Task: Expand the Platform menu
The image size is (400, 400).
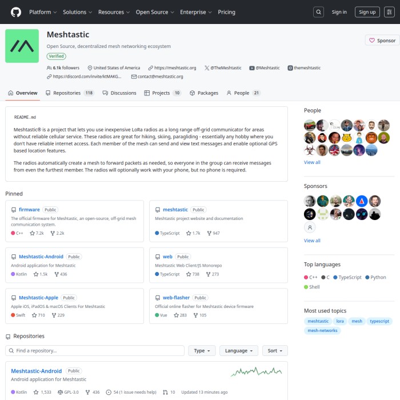Action: click(x=43, y=12)
